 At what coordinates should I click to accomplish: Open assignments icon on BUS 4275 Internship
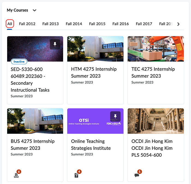tap(16, 175)
